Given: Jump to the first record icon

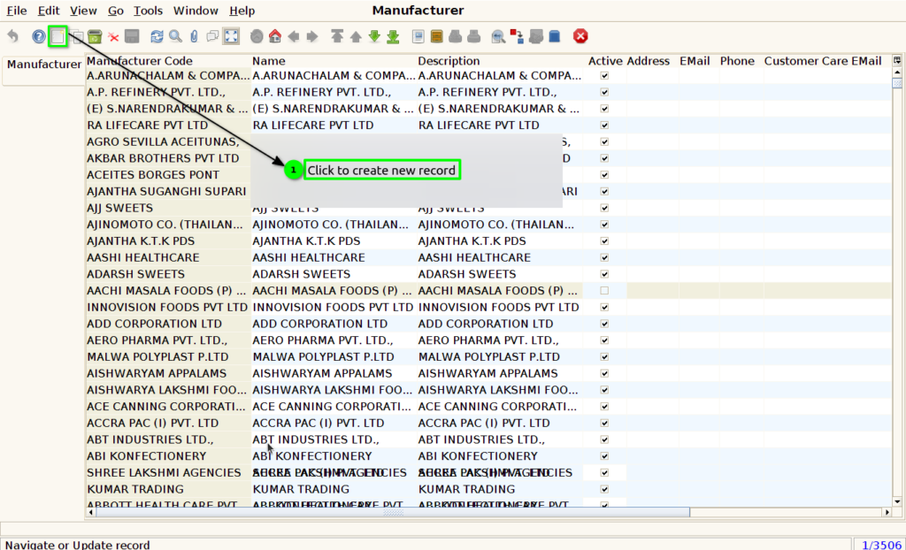Looking at the screenshot, I should coord(337,36).
